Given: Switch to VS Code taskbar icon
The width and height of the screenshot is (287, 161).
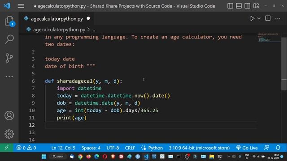Looking at the screenshot, I should coord(146,157).
